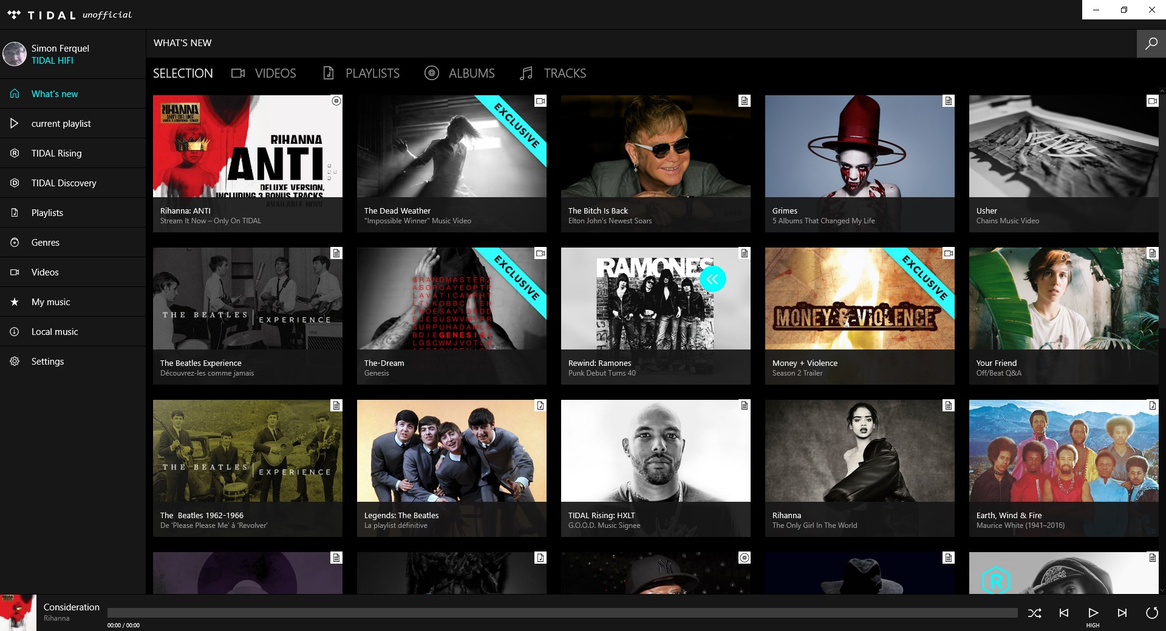Open Your Friend Off/Beat Q&A card
The width and height of the screenshot is (1166, 631).
pos(1064,316)
